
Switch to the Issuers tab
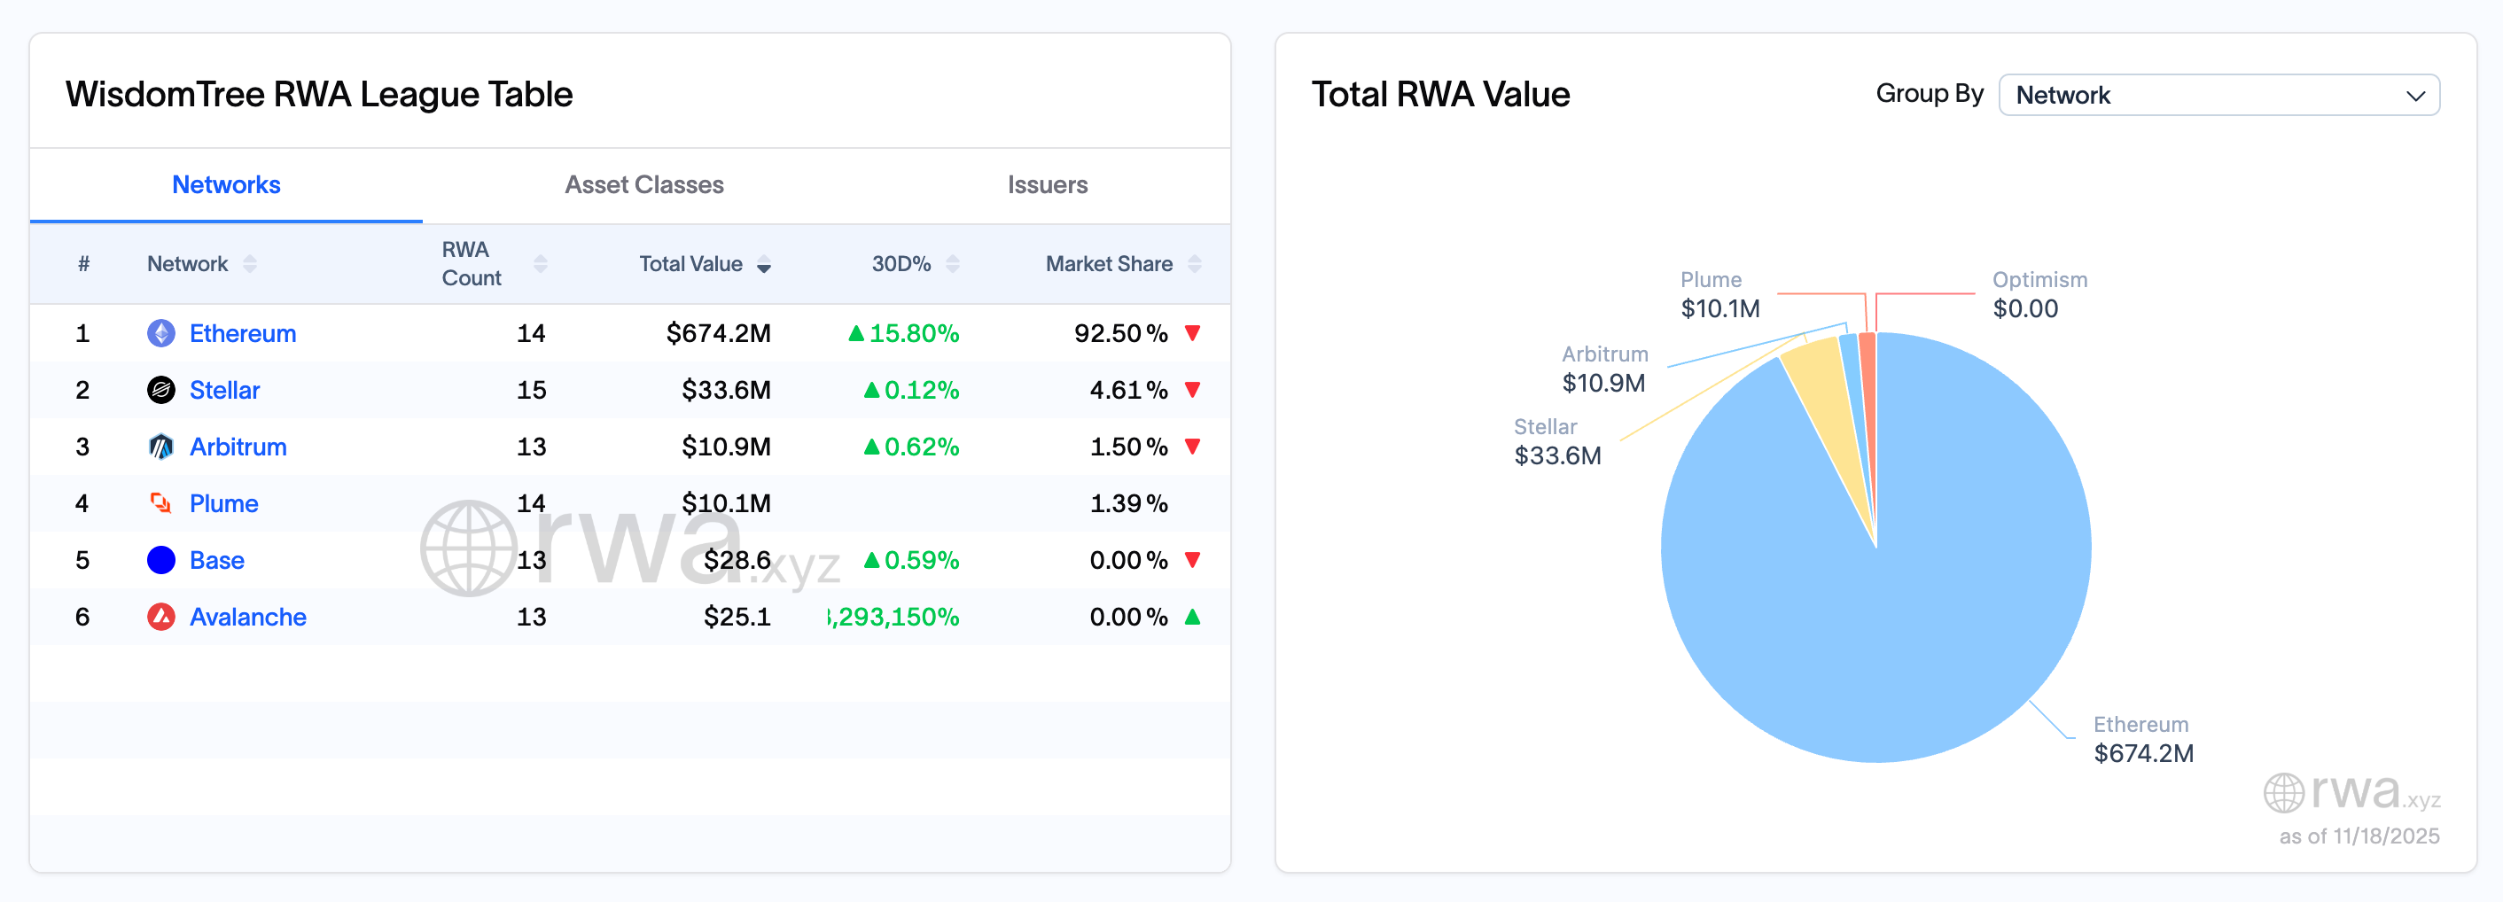click(1047, 184)
